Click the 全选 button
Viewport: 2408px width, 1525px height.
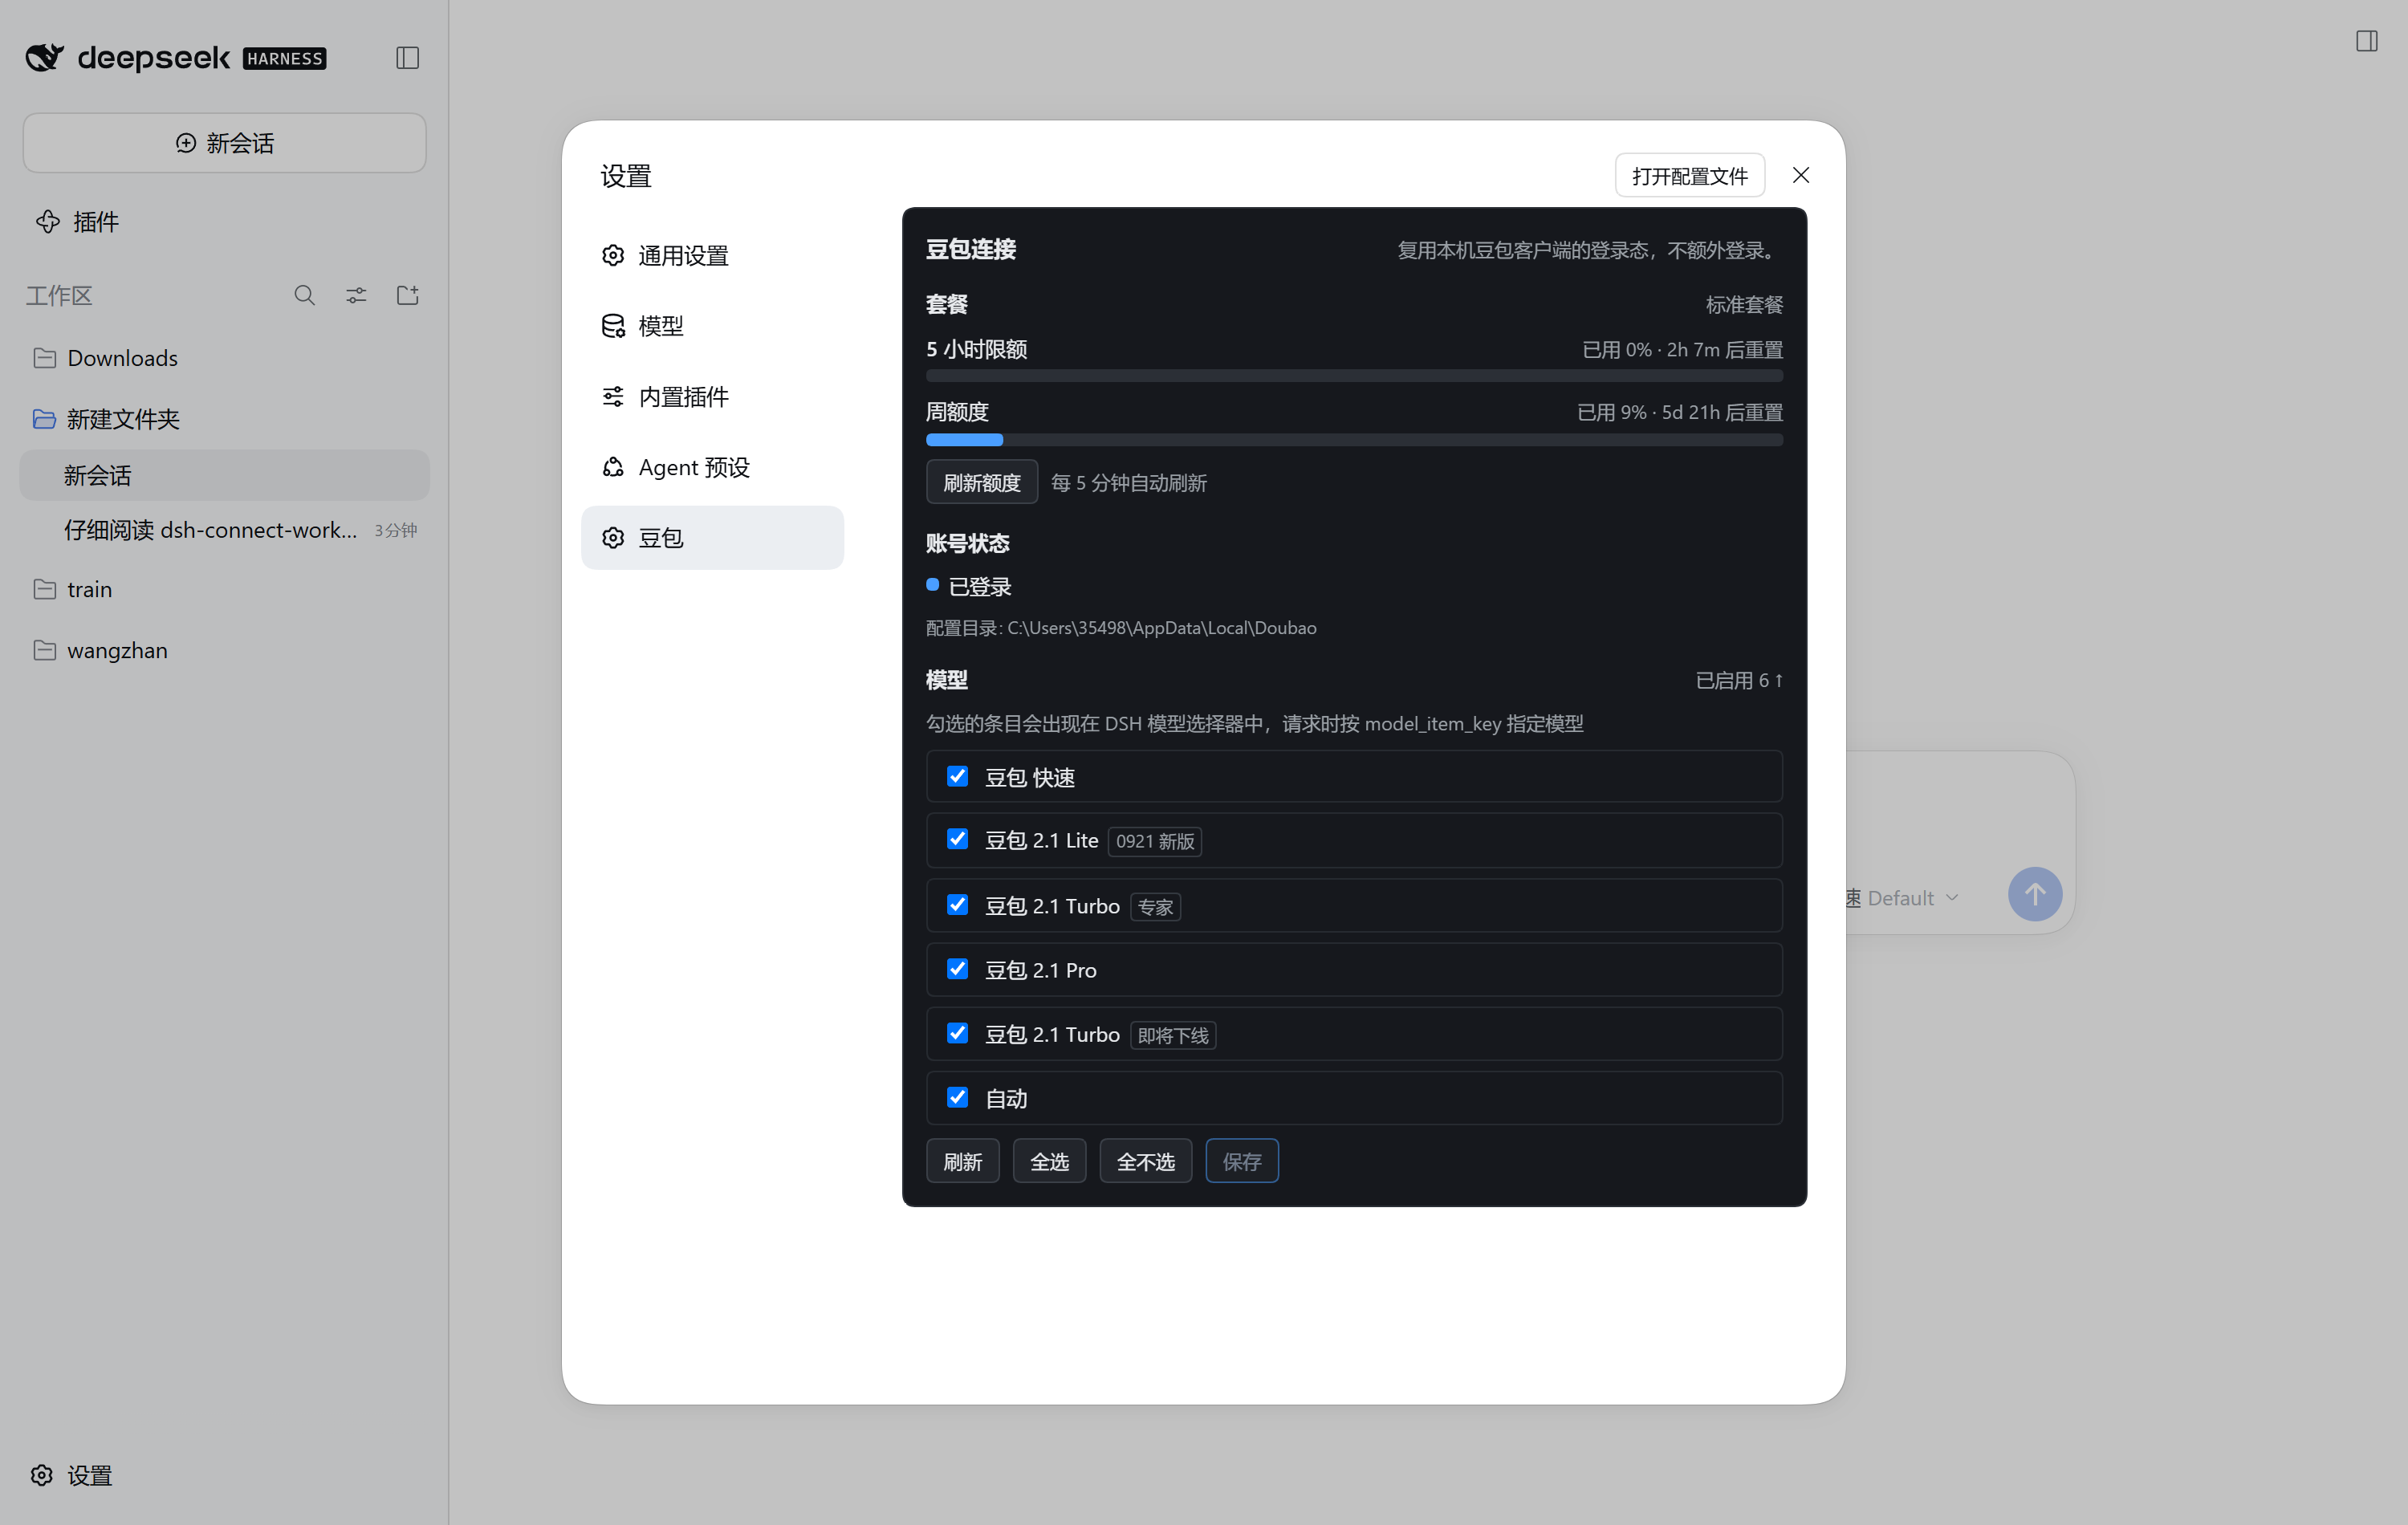(x=1049, y=1161)
